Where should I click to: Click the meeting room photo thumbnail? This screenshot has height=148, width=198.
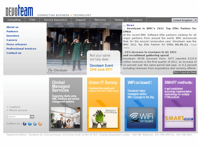coord(66,117)
